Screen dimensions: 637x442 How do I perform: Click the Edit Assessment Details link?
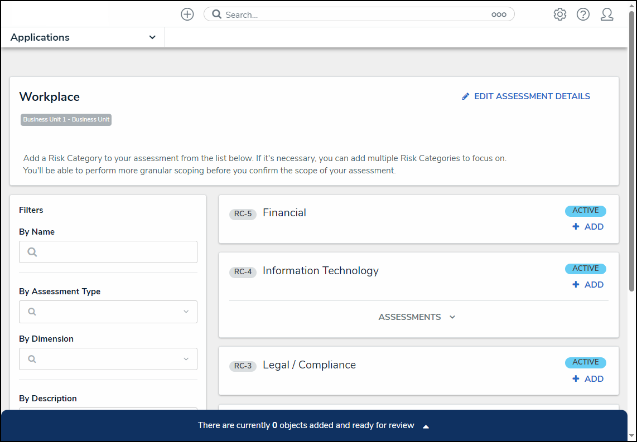pos(532,96)
